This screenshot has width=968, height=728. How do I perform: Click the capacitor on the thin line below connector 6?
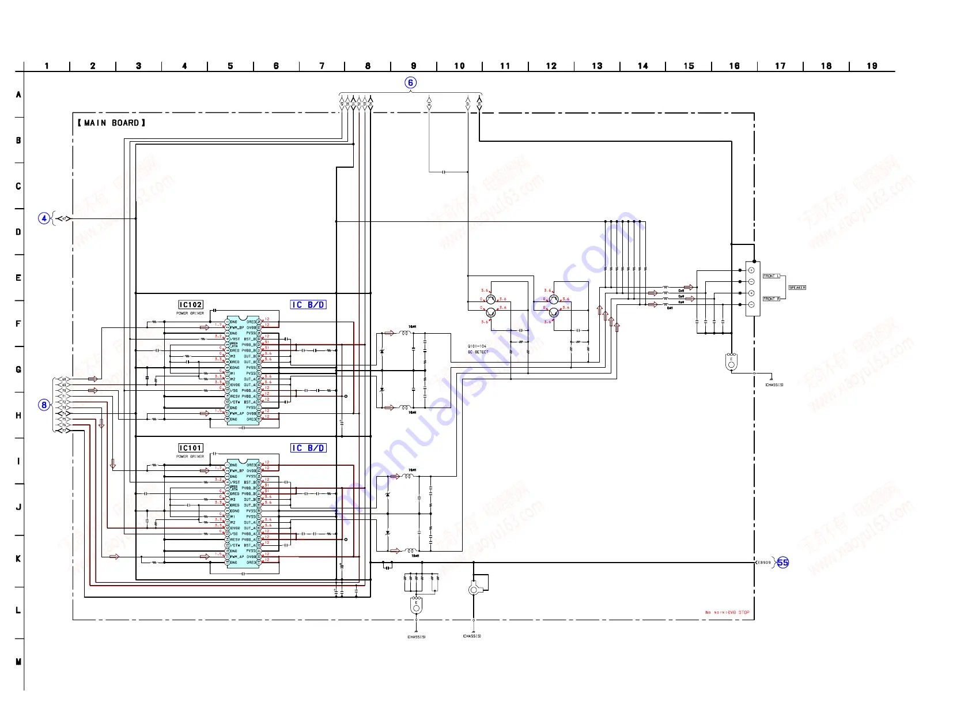coord(444,172)
